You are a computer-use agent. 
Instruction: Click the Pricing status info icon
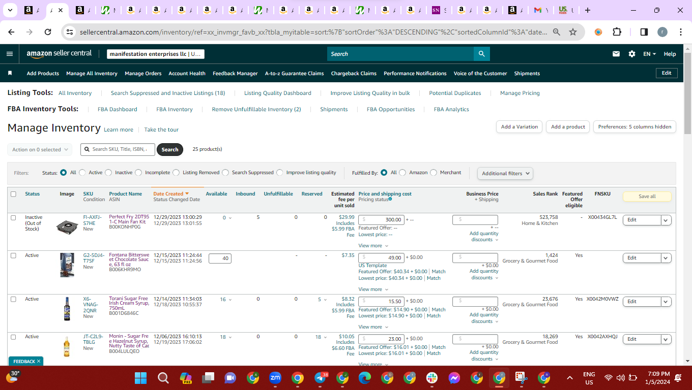[390, 200]
